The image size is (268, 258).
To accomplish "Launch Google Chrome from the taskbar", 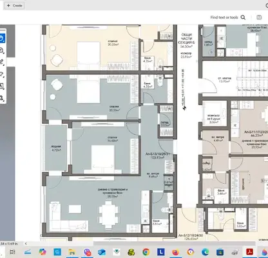I will click(x=146, y=252).
